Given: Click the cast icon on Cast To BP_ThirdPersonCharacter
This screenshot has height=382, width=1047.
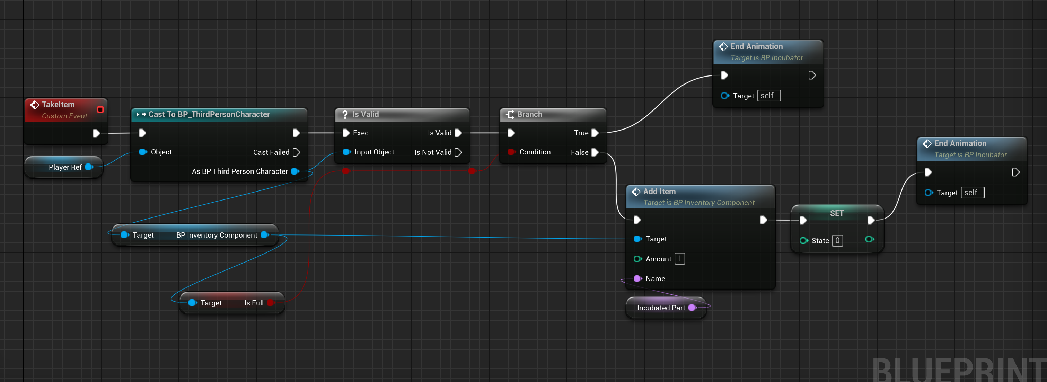Looking at the screenshot, I should coord(140,114).
